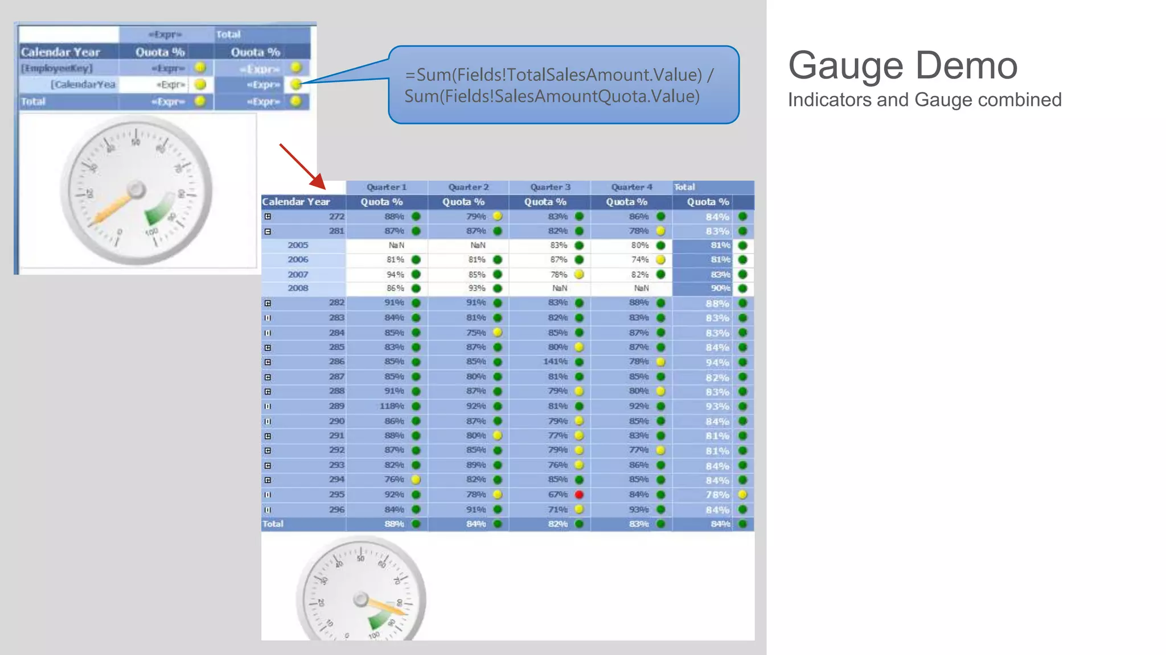Select [CalendarYea cell in design table
Viewport: 1166px width, 655px height.
pos(69,84)
